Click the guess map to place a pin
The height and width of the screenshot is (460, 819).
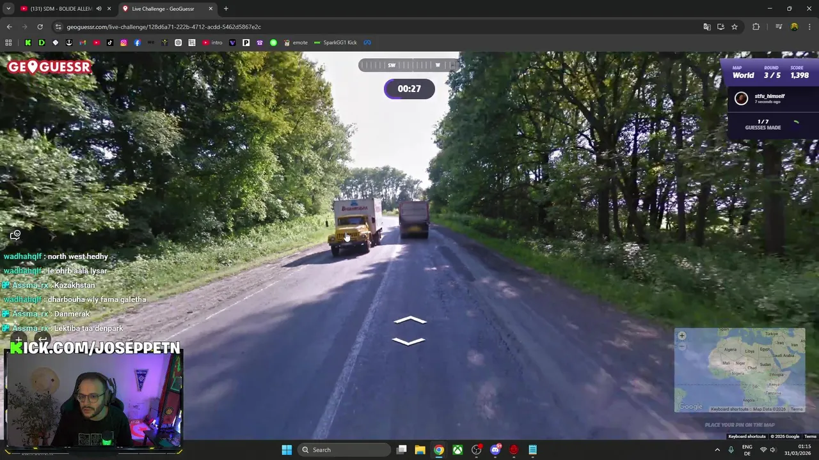(740, 370)
